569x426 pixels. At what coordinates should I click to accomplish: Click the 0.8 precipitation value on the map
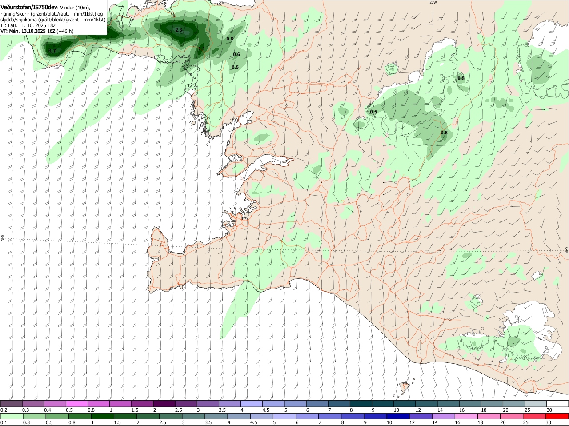[230, 39]
